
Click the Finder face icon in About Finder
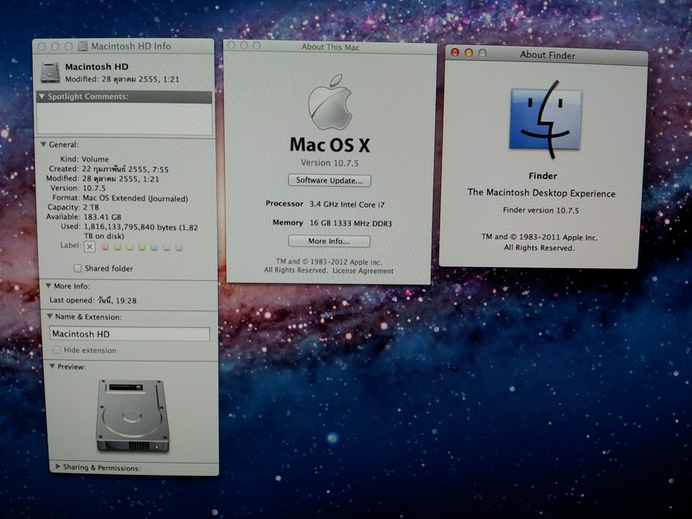pos(546,119)
